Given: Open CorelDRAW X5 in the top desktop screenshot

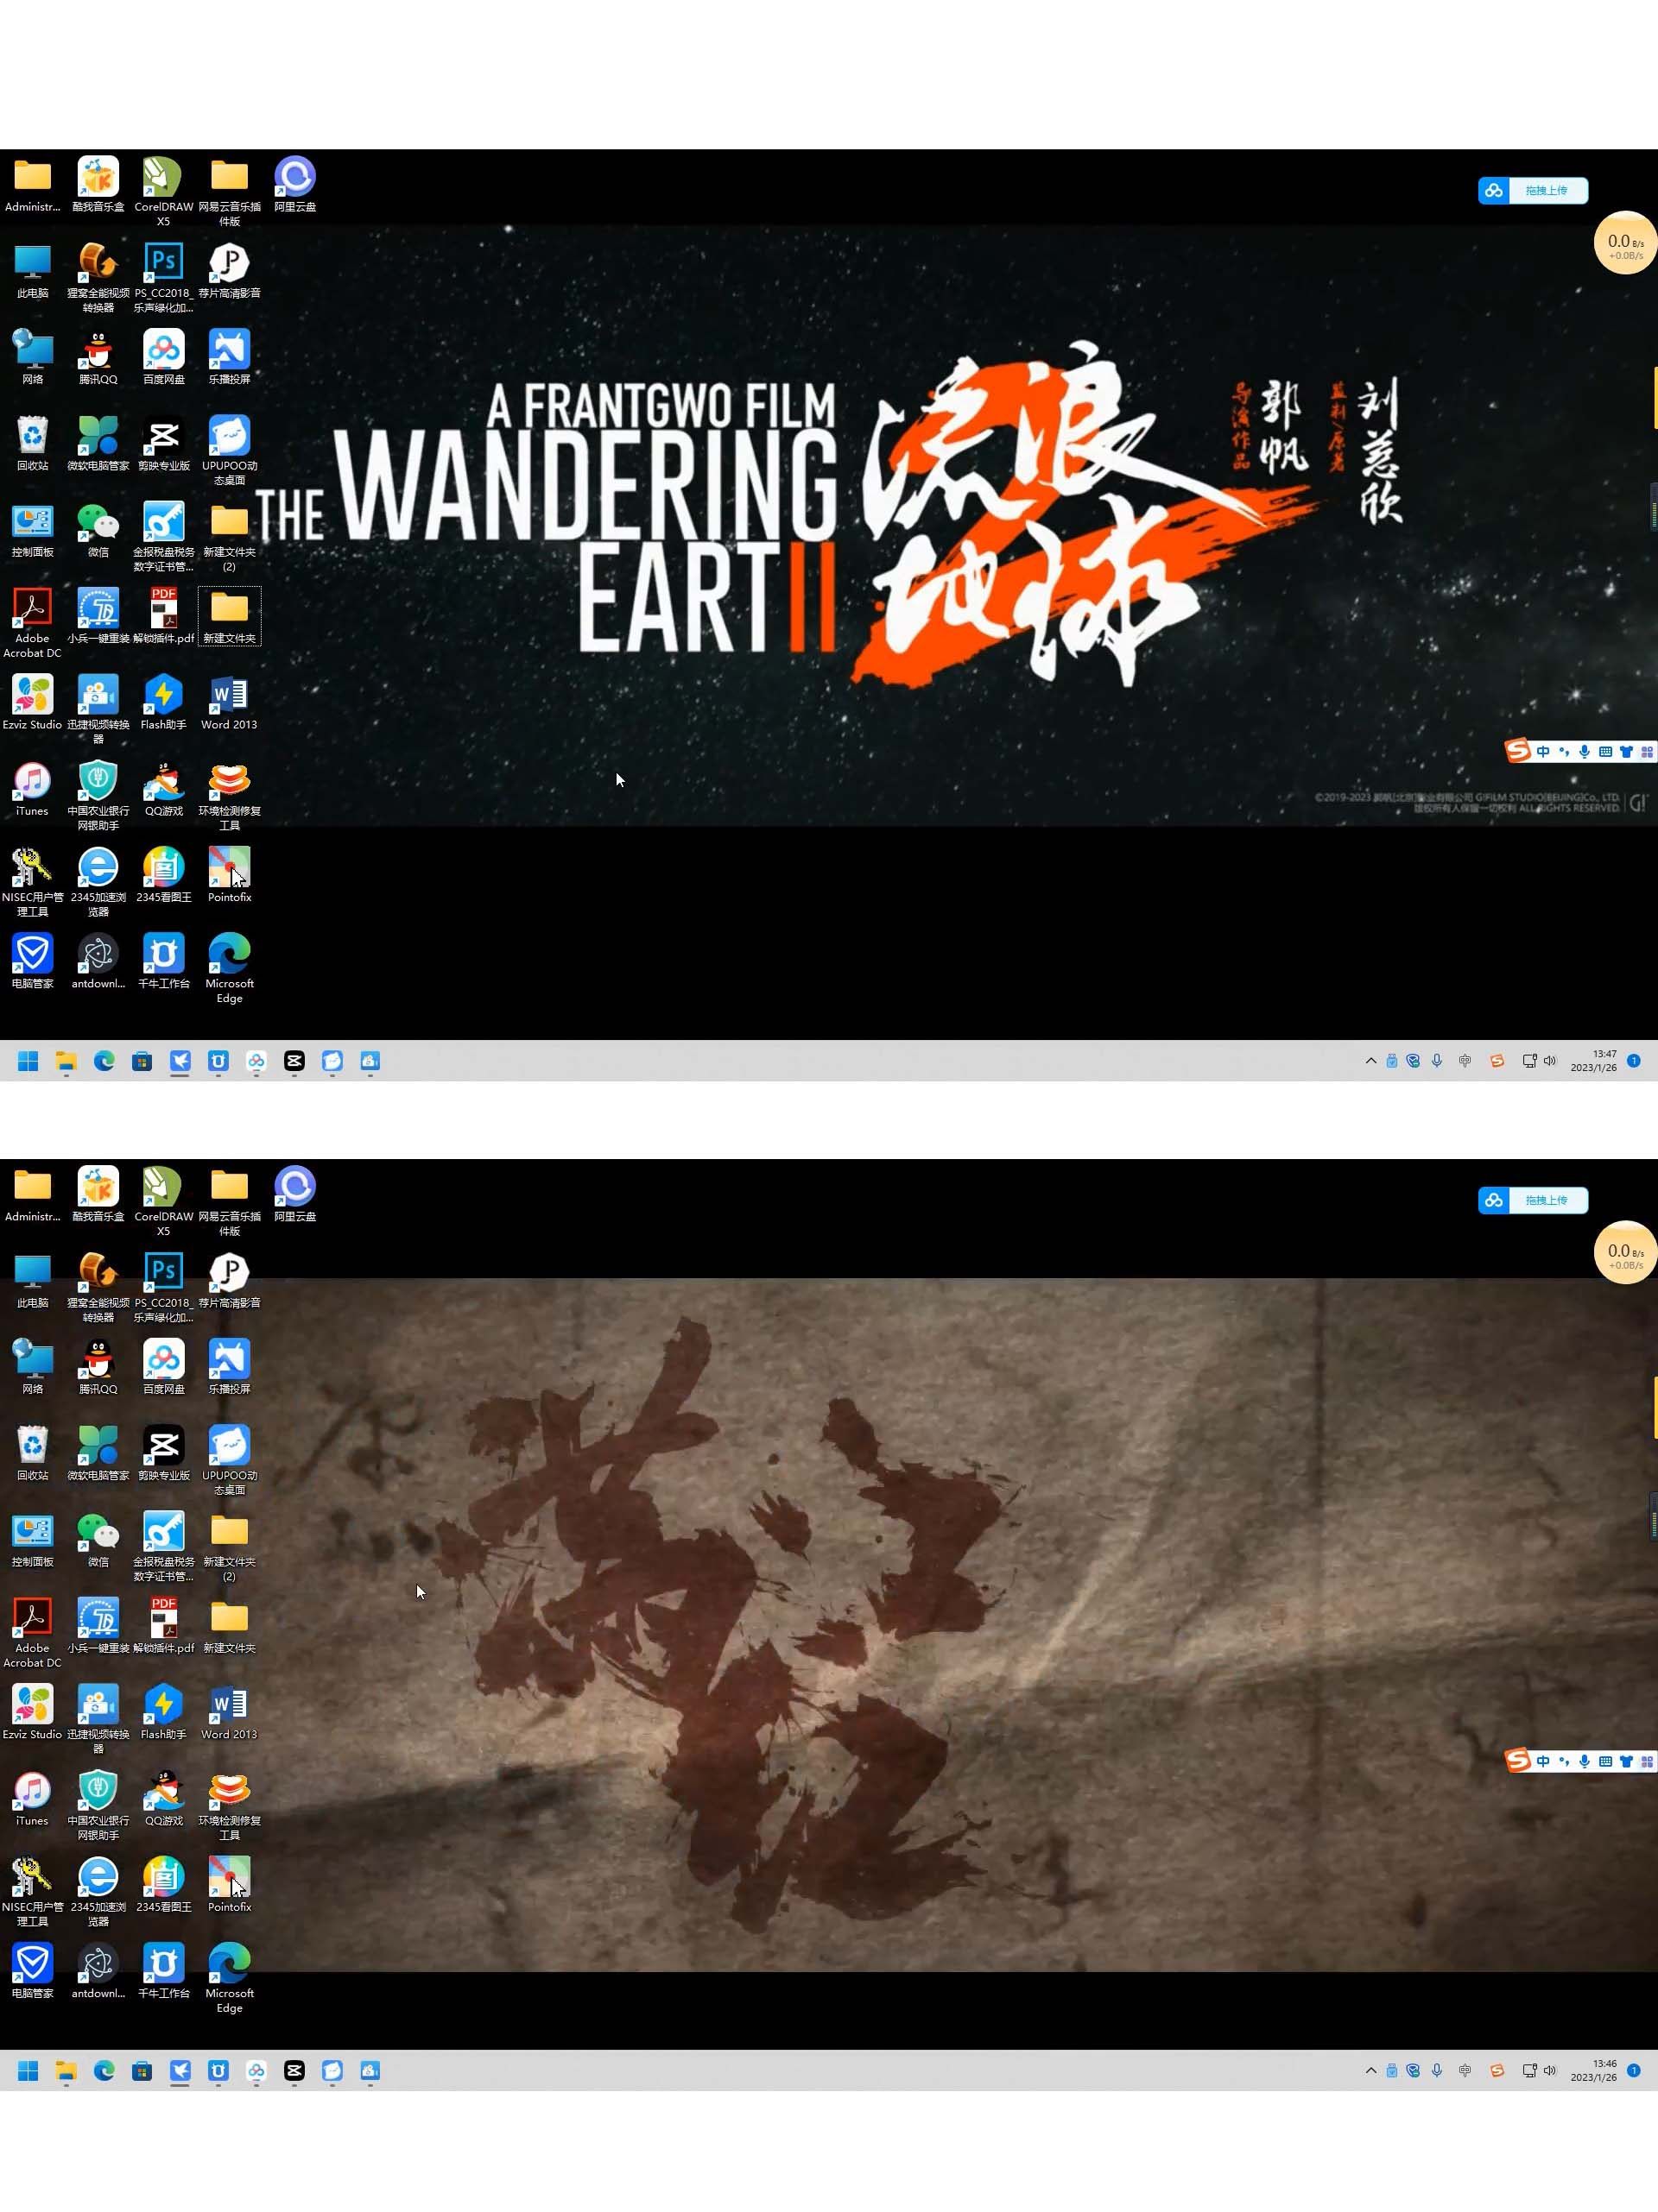Looking at the screenshot, I should click(x=163, y=191).
